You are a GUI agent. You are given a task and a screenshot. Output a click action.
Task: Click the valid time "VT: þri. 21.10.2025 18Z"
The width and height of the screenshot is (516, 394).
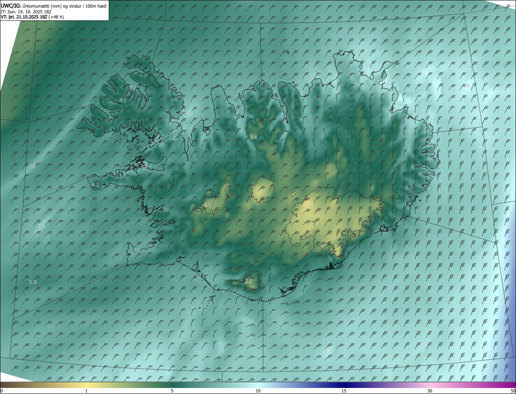tap(24, 17)
